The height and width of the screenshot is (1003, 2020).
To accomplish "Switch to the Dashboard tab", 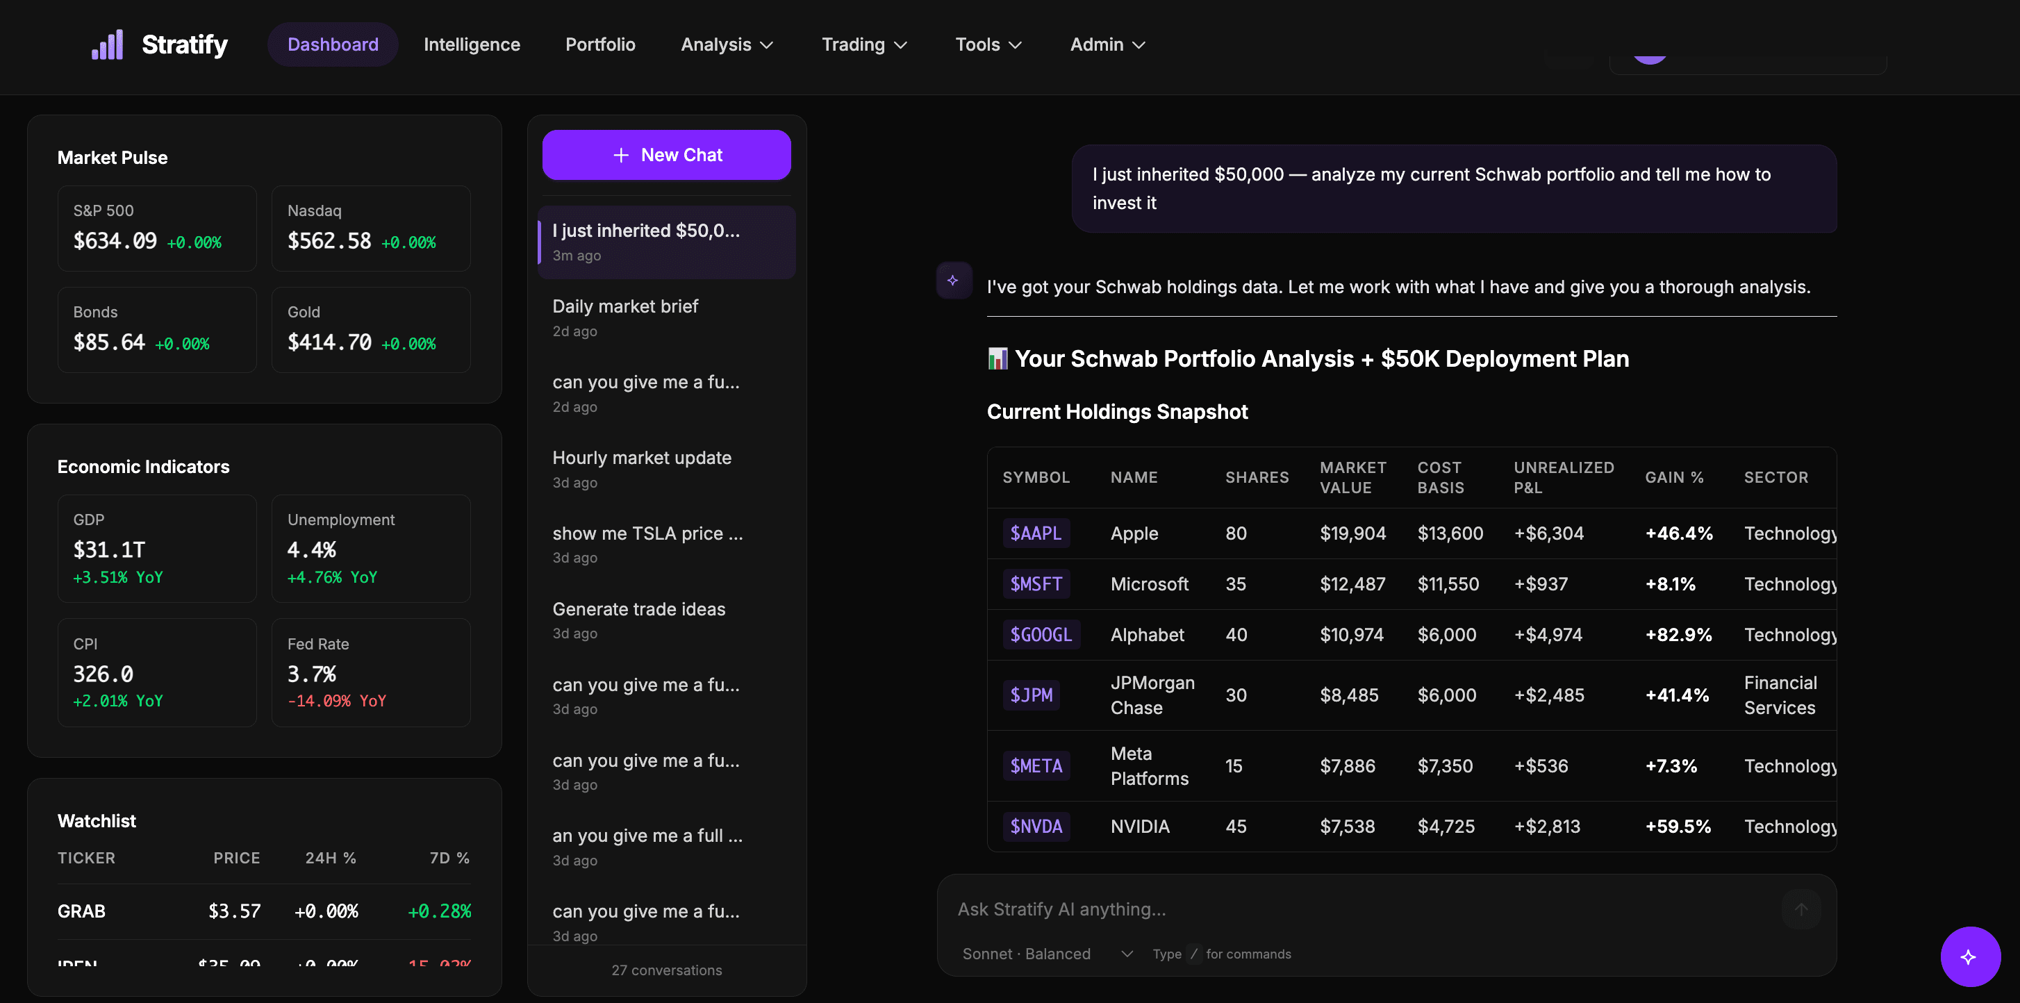I will pos(333,44).
